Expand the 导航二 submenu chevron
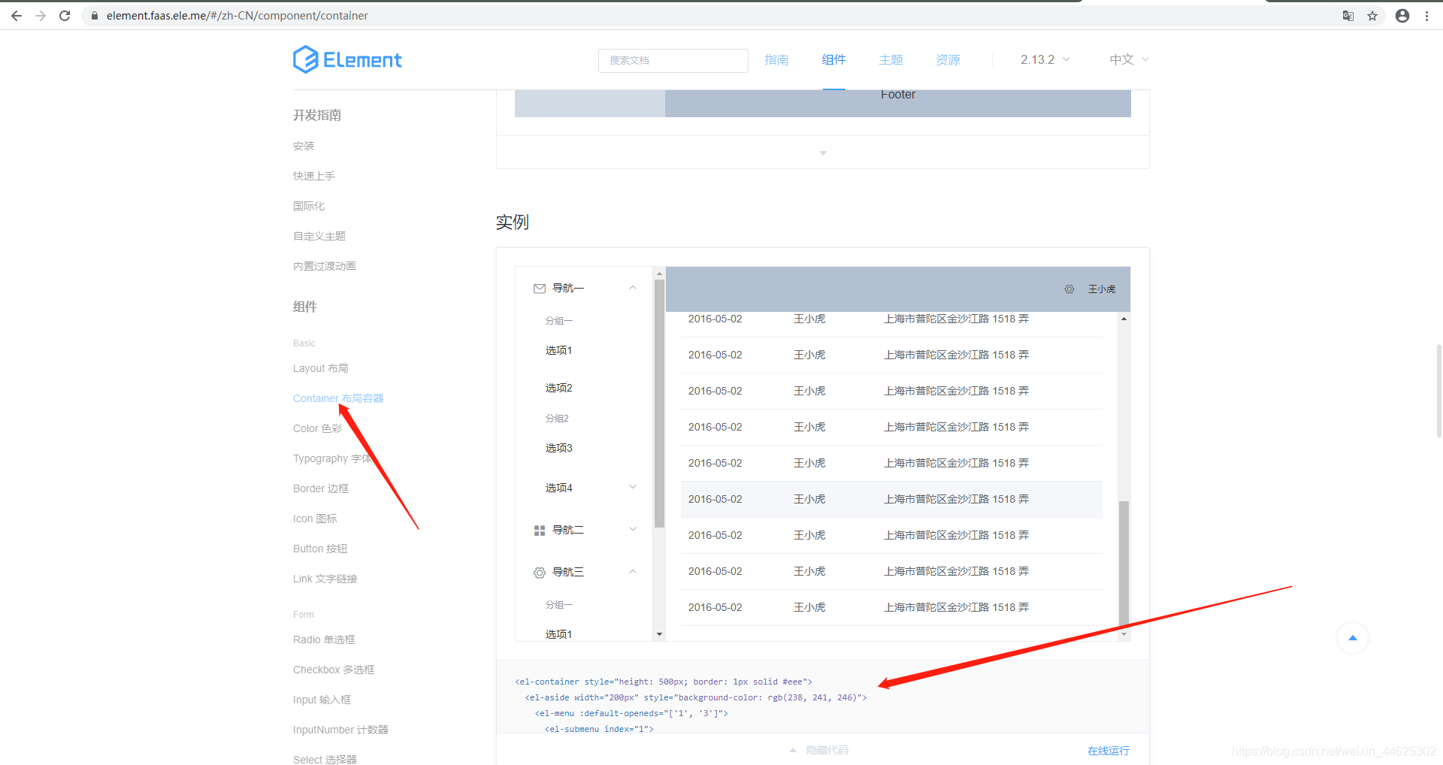This screenshot has width=1443, height=765. [633, 530]
